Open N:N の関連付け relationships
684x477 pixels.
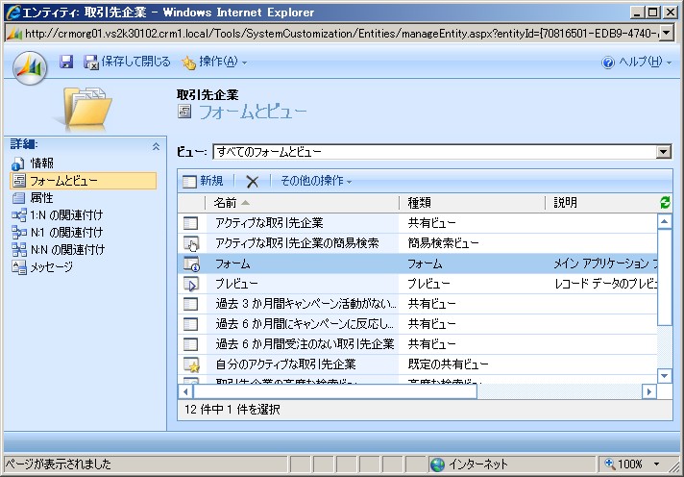[x=67, y=249]
